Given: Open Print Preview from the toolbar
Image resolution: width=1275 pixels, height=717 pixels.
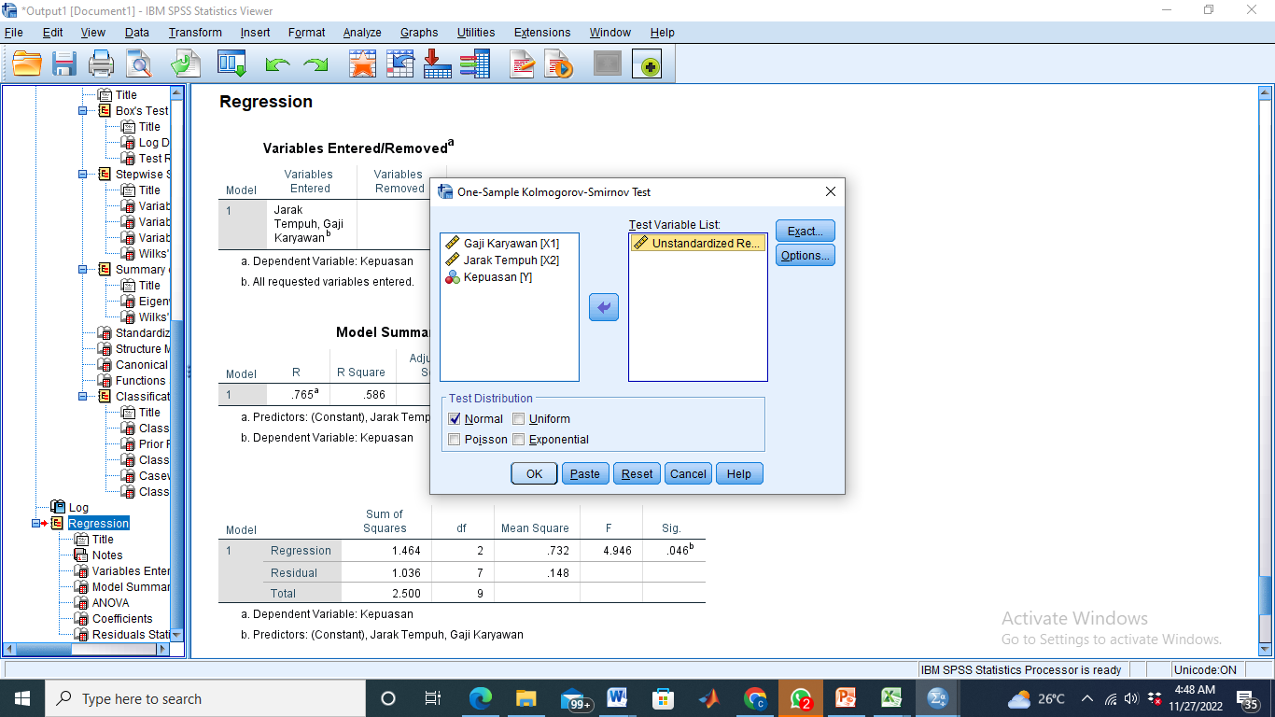Looking at the screenshot, I should (x=139, y=64).
